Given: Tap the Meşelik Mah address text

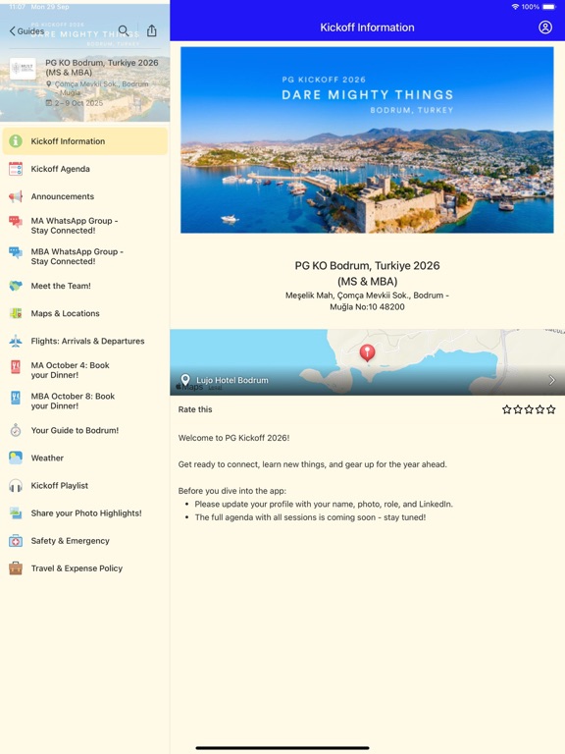Looking at the screenshot, I should tap(367, 301).
